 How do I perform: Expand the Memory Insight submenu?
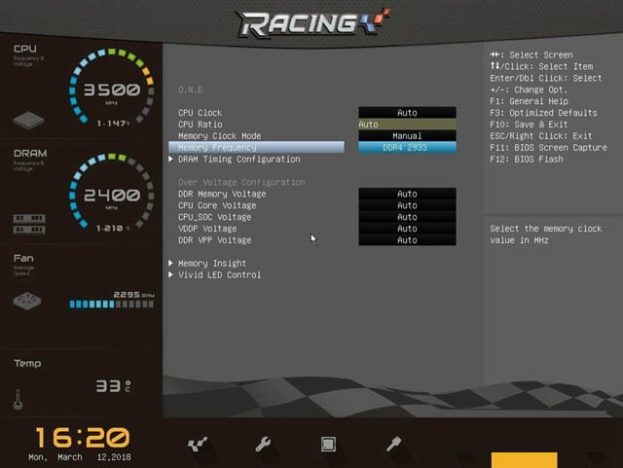coord(211,264)
